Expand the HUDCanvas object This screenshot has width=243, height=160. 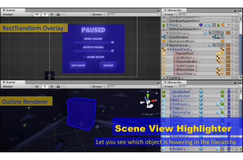[167, 33]
